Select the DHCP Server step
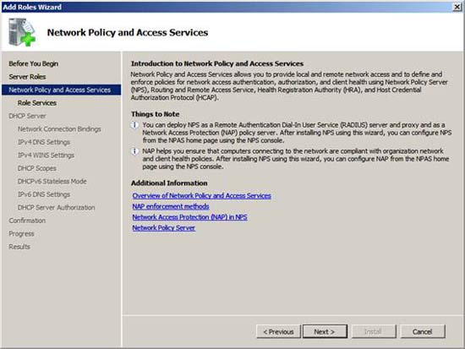This screenshot has width=465, height=349. pyautogui.click(x=28, y=116)
